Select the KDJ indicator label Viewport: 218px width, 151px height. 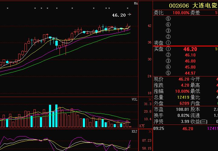tap(135, 131)
